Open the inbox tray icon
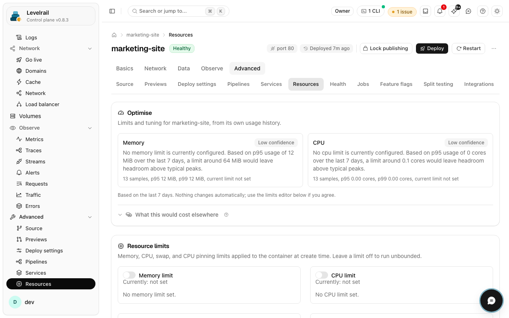This screenshot has width=509, height=318. point(425,11)
